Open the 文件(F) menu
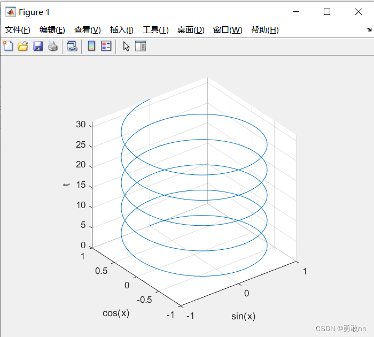374x337 pixels. coord(18,30)
